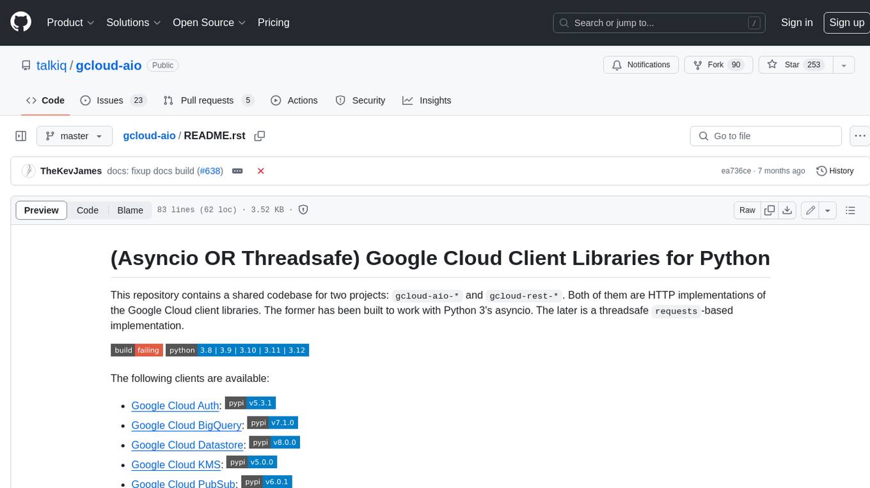Copy raw file contents

pyautogui.click(x=770, y=210)
